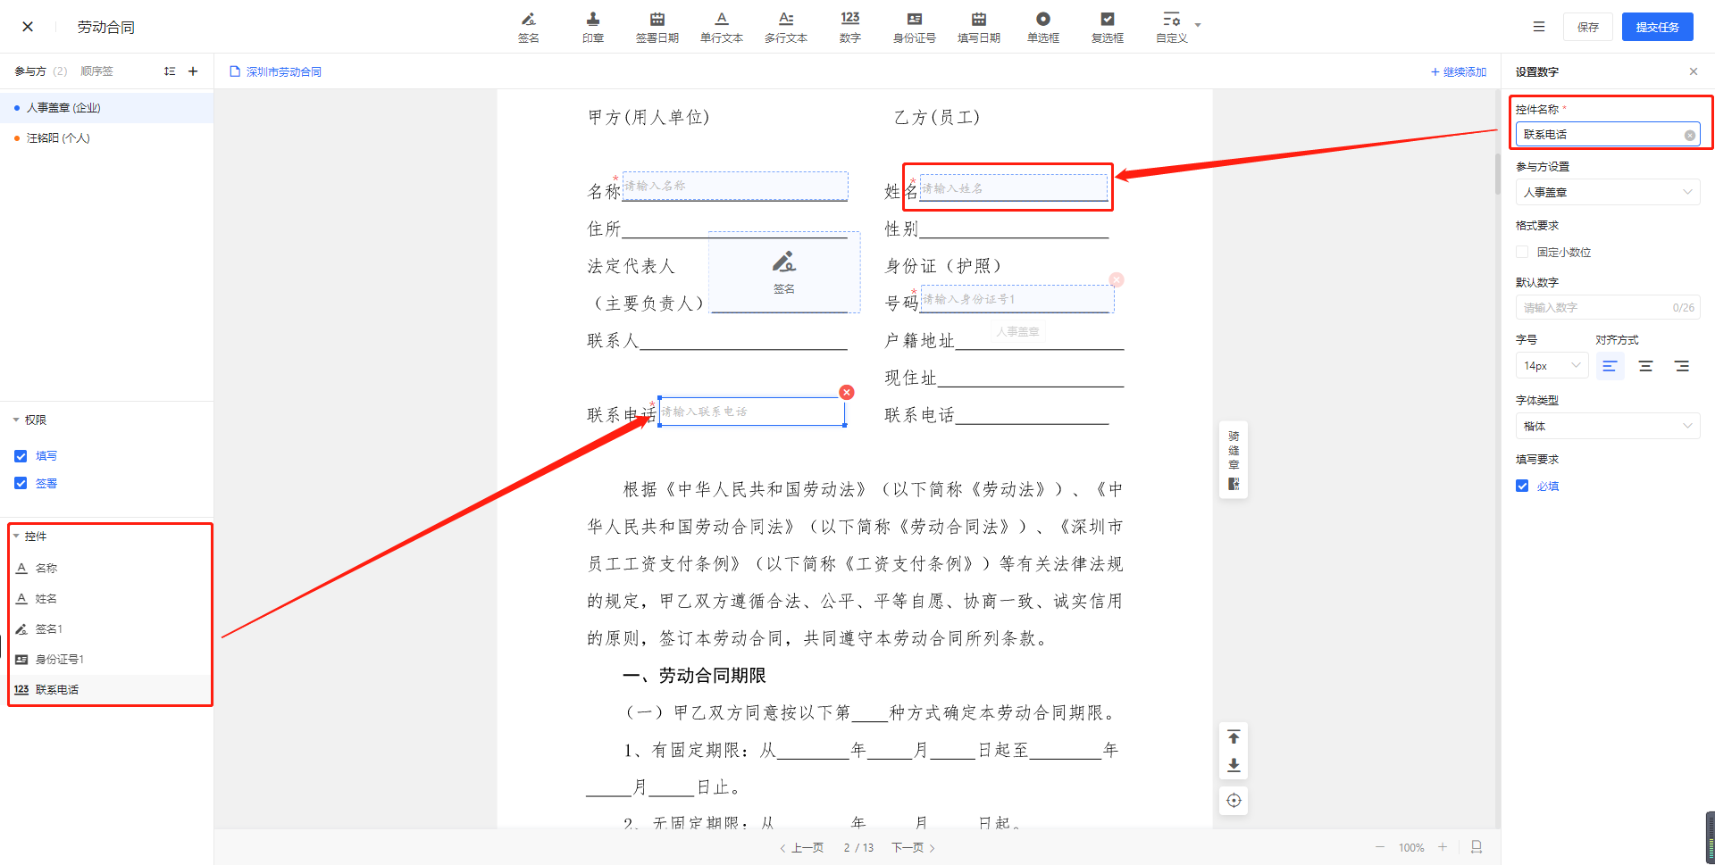Pick the 单选框 radio button control
Viewport: 1715px width, 865px height.
coord(1042,27)
